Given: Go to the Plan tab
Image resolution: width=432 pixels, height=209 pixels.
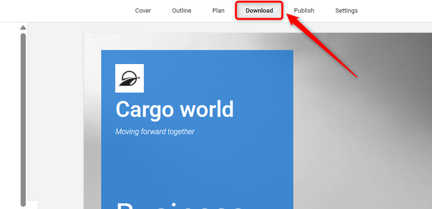Looking at the screenshot, I should pos(218,11).
